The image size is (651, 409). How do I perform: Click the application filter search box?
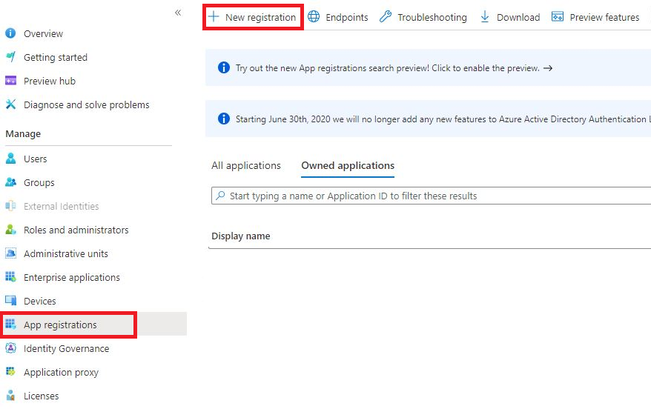(x=431, y=196)
